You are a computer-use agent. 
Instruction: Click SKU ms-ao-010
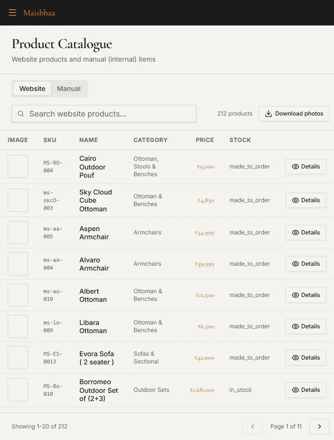tap(53, 295)
